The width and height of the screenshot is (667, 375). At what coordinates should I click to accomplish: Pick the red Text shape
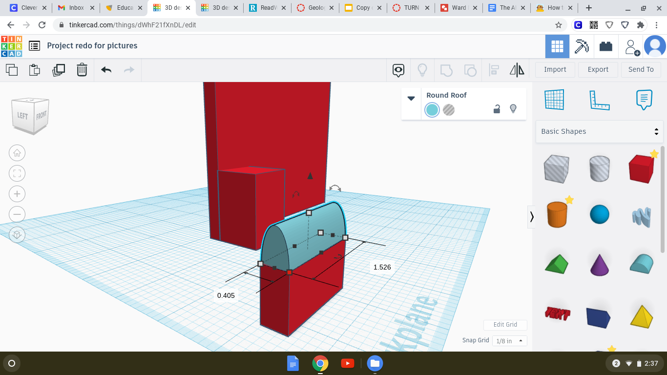[558, 313]
